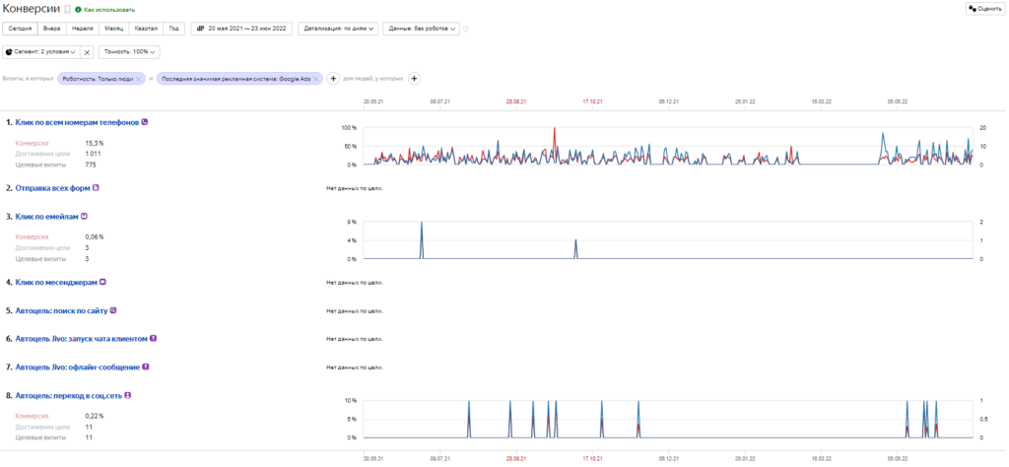Viewport: 1009px width, 467px height.
Task: Open the Роботность: Только люди condition
Action: pos(98,79)
